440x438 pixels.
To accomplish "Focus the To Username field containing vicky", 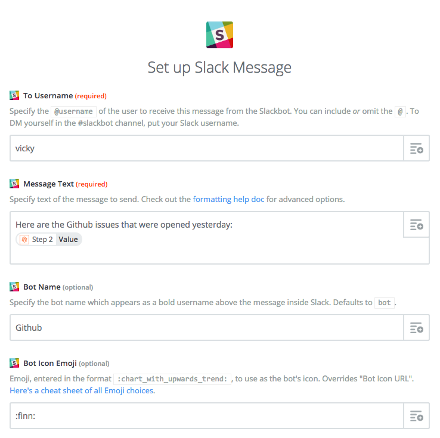I will [x=206, y=148].
